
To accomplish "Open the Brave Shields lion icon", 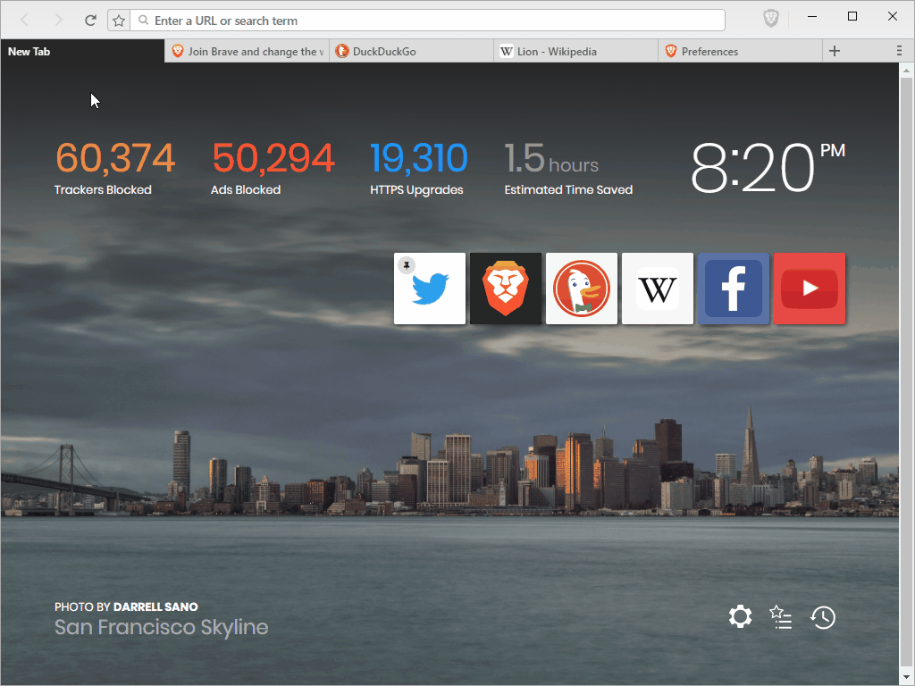I will (x=771, y=19).
